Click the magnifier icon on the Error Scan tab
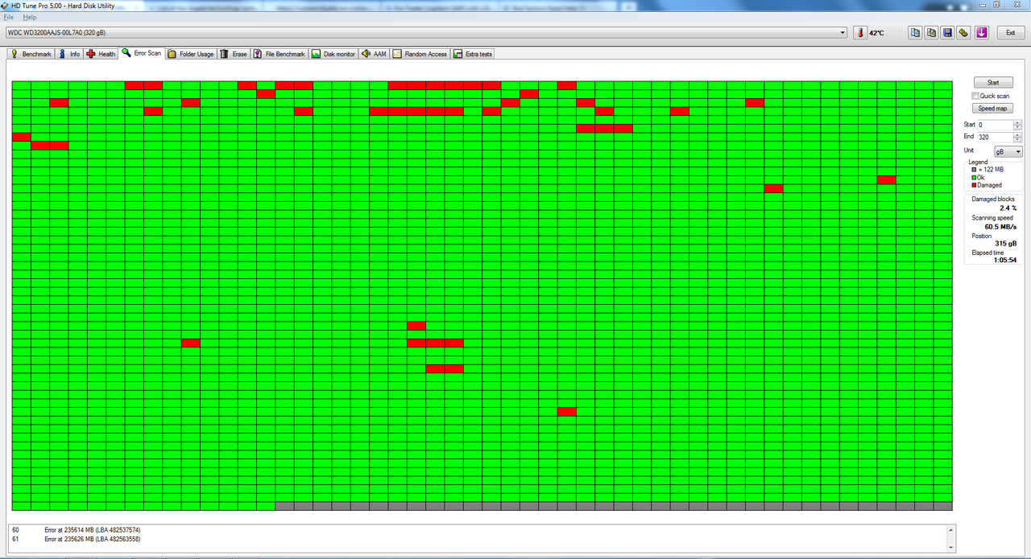Image resolution: width=1031 pixels, height=559 pixels. pos(126,53)
